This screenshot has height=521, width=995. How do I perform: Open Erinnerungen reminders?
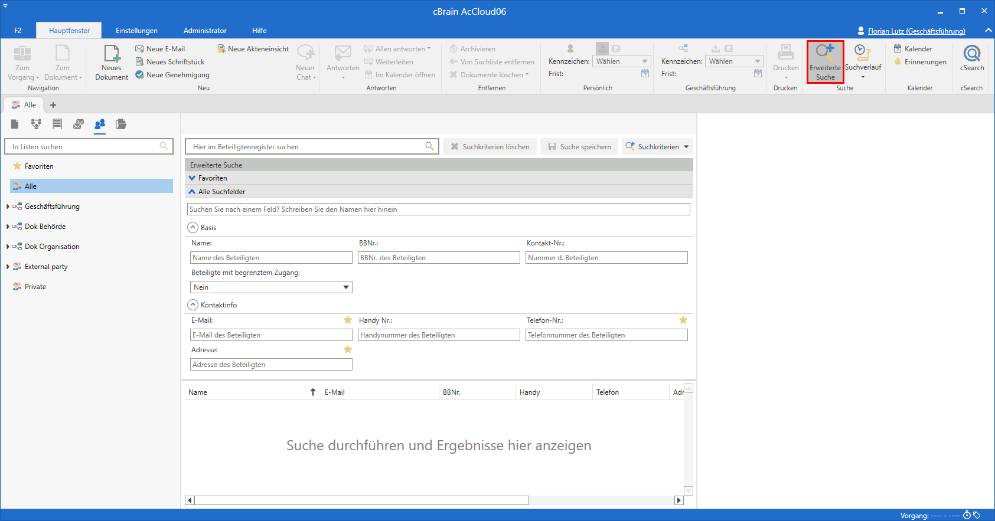coord(920,62)
